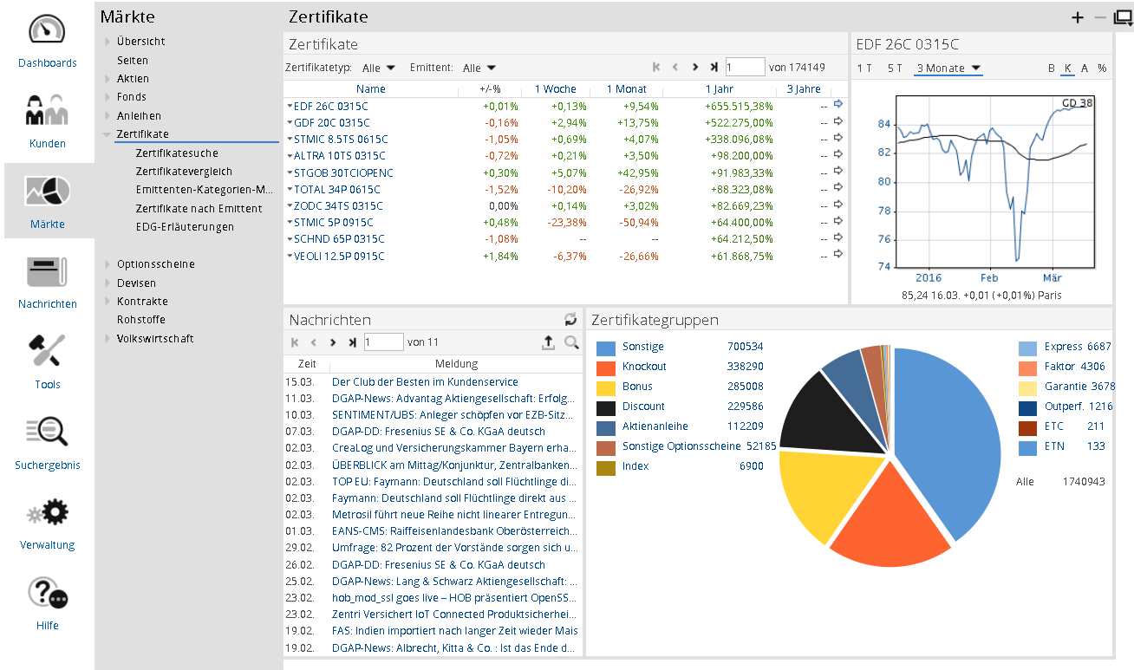Viewport: 1134px width, 670px height.
Task: Click the orange Knockout legend swatch
Action: pyautogui.click(x=606, y=367)
